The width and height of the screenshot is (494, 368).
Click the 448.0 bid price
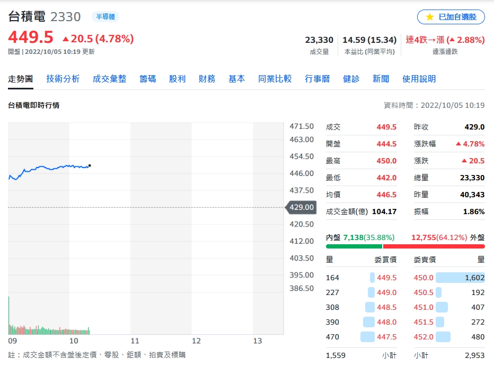click(x=386, y=322)
